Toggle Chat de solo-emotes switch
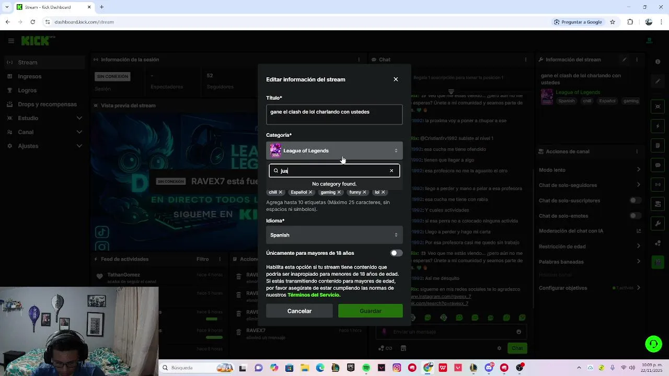 pyautogui.click(x=636, y=216)
